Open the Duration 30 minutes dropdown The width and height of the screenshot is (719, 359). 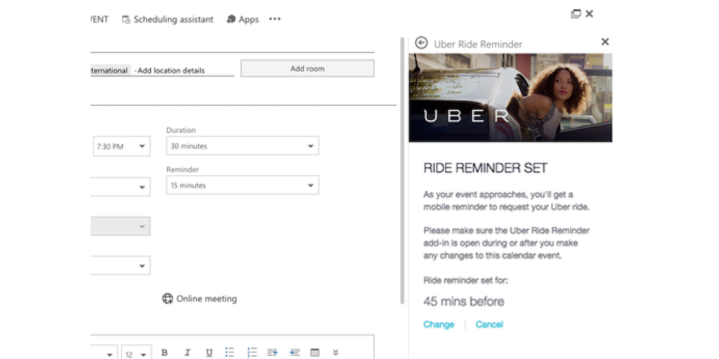(x=242, y=146)
